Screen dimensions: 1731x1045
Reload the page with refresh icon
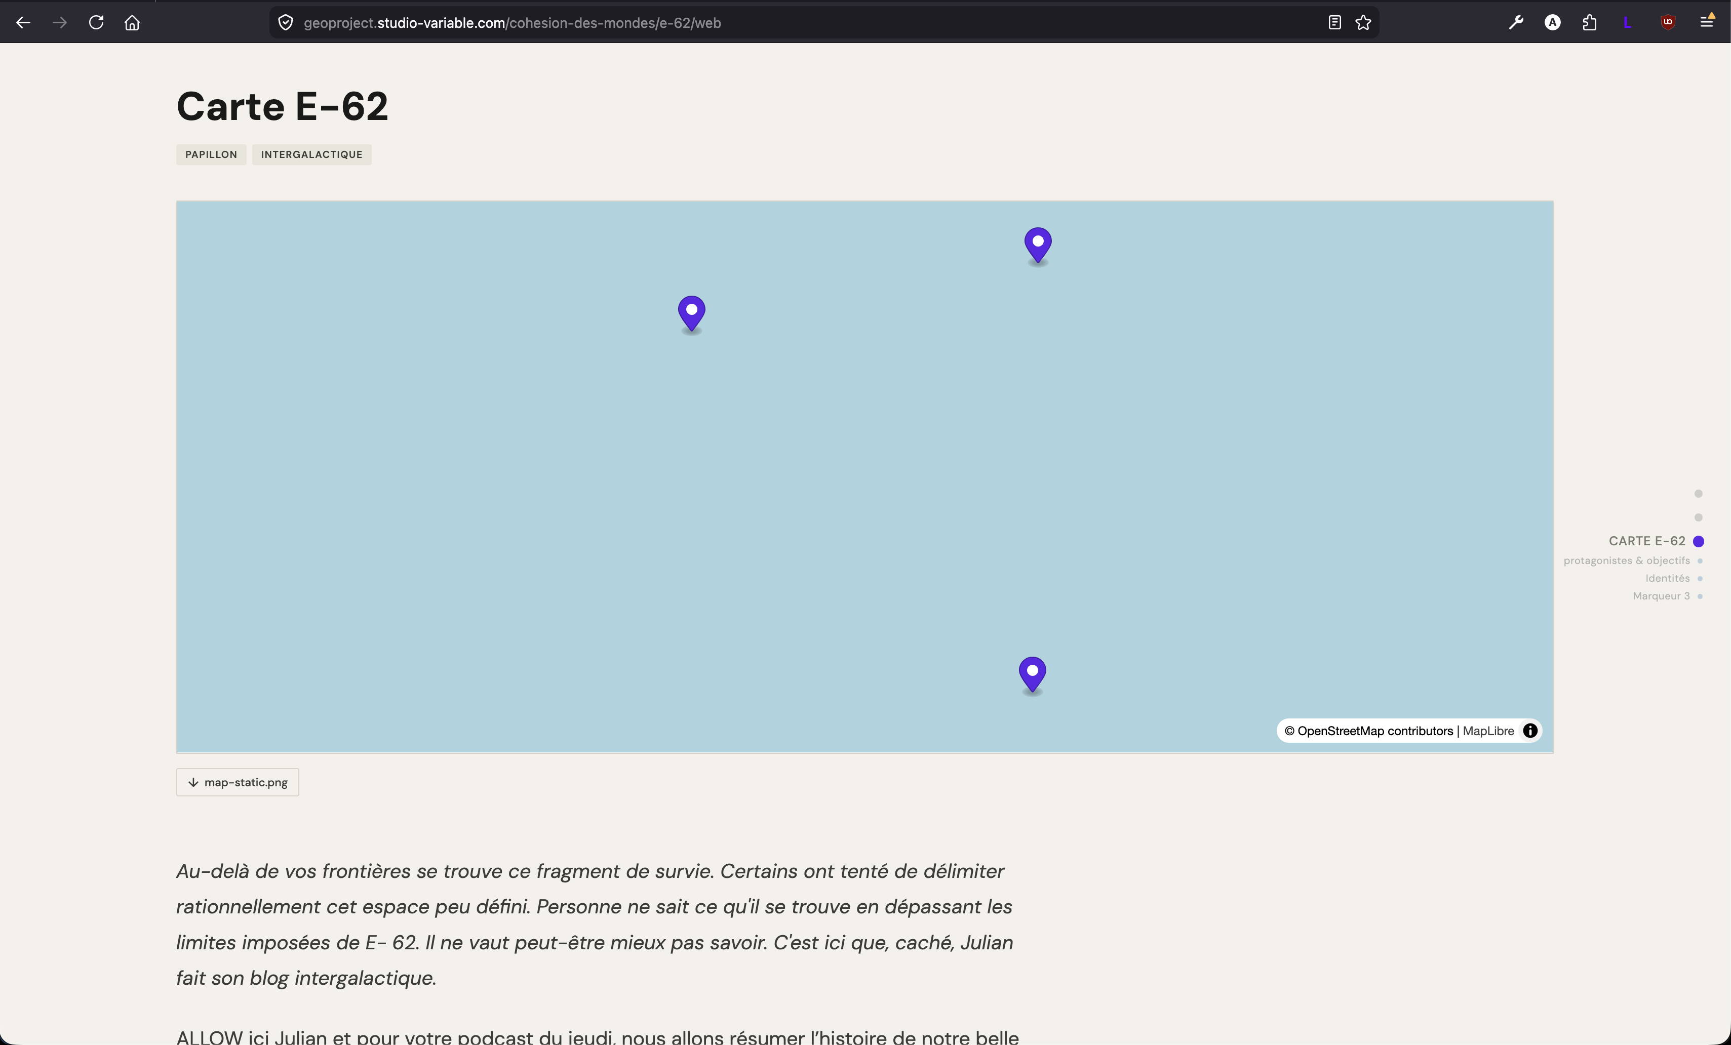click(96, 22)
